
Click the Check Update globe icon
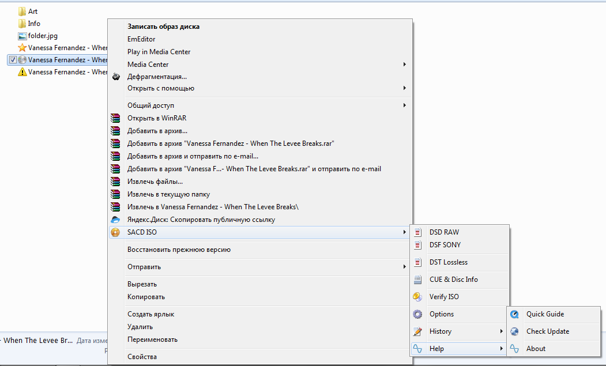click(514, 331)
